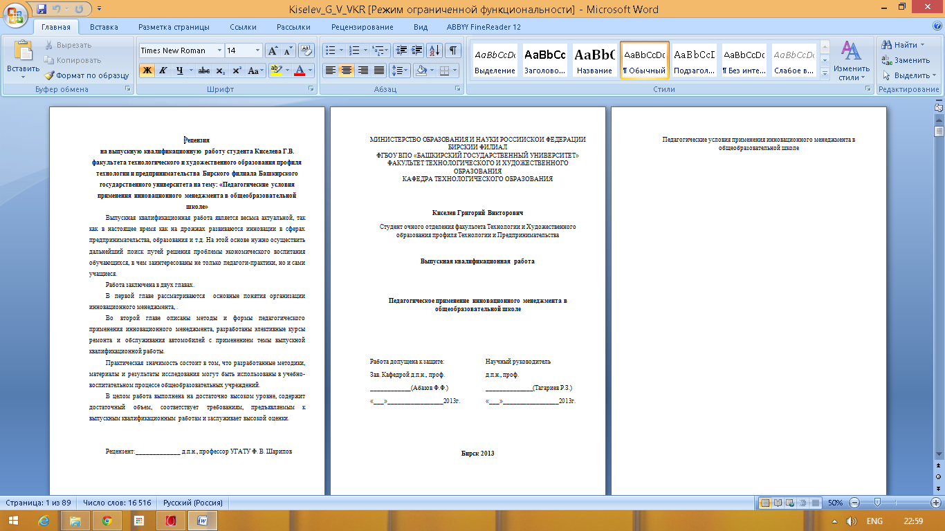This screenshot has width=945, height=531.
Task: Apply subscript formatting
Action: click(220, 71)
